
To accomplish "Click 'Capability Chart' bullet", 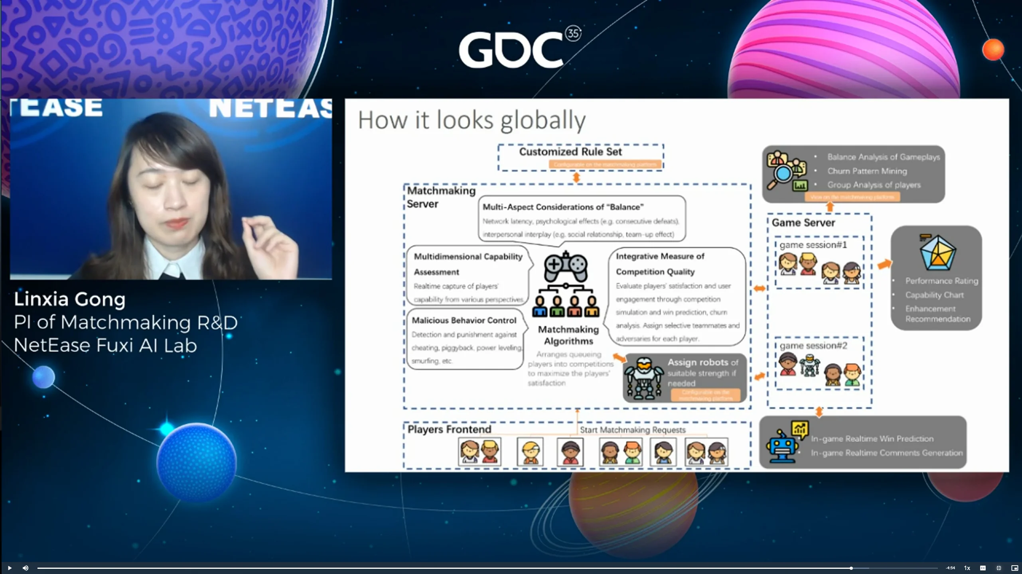I will pos(934,295).
